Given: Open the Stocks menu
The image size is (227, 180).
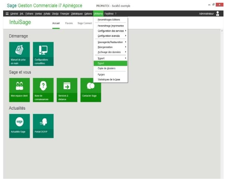Looking at the screenshot, I should [55, 14].
